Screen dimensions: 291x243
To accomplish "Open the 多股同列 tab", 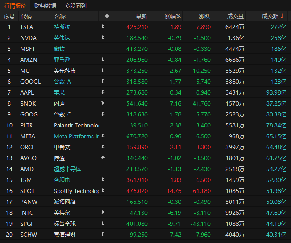I will click(x=75, y=6).
